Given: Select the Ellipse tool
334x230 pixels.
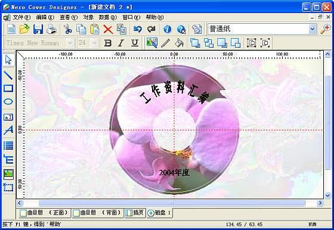Looking at the screenshot, I should (x=8, y=101).
